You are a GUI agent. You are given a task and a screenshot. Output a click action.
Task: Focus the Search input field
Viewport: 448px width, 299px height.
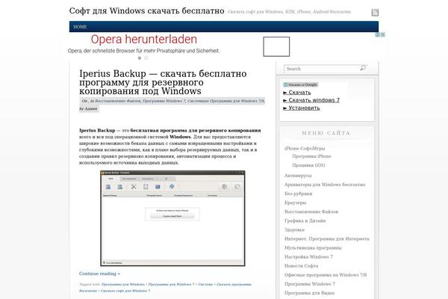[x=323, y=69]
